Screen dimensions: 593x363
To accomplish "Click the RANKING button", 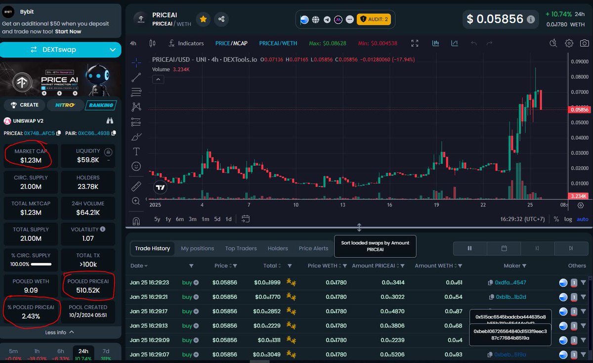I will tap(101, 105).
